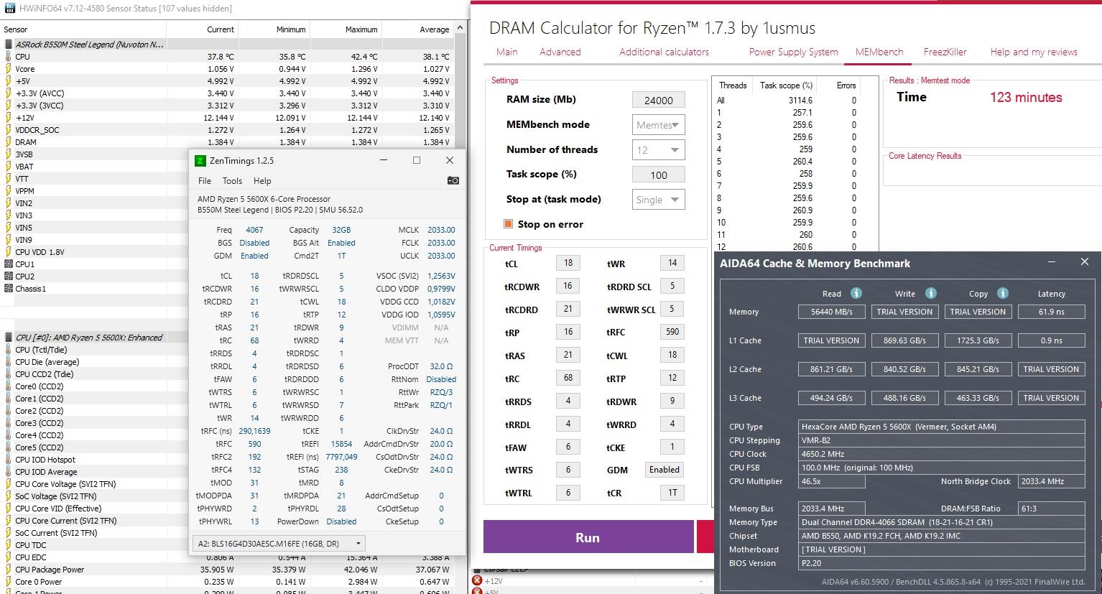Click the tRFC value field showing 590
Image resolution: width=1102 pixels, height=594 pixels.
(x=672, y=332)
